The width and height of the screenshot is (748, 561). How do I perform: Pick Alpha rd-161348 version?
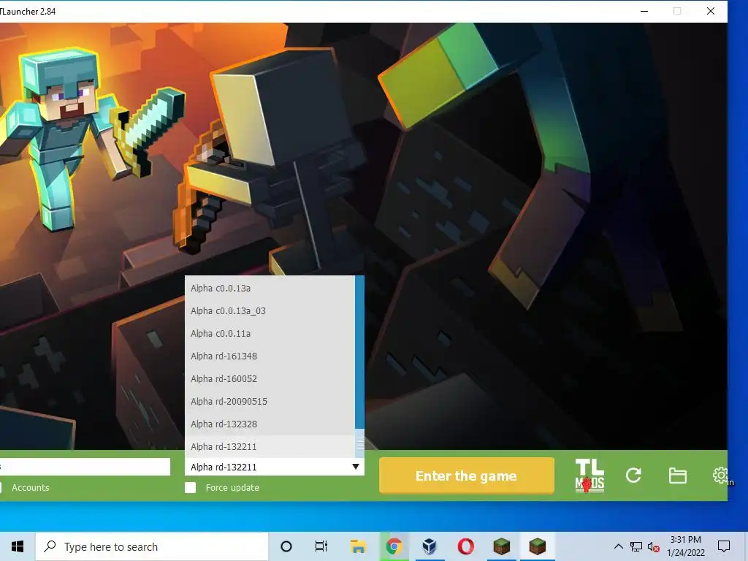click(x=270, y=356)
